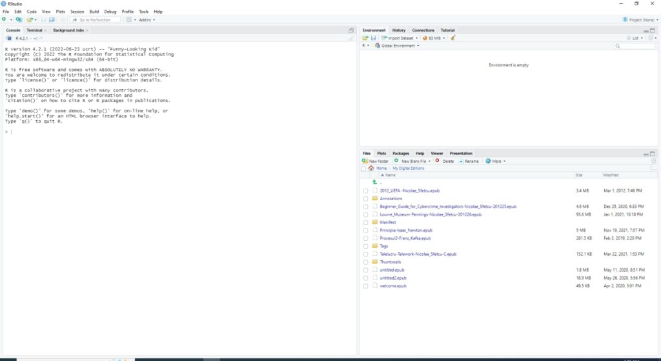Image resolution: width=661 pixels, height=361 pixels.
Task: Click the Open File folder icon in main toolbar
Action: [x=30, y=19]
